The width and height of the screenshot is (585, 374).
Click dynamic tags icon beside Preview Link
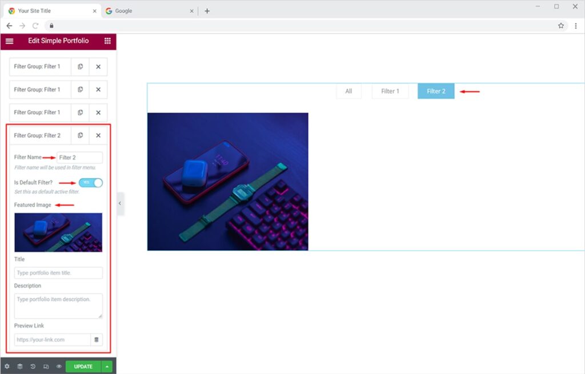pyautogui.click(x=97, y=340)
